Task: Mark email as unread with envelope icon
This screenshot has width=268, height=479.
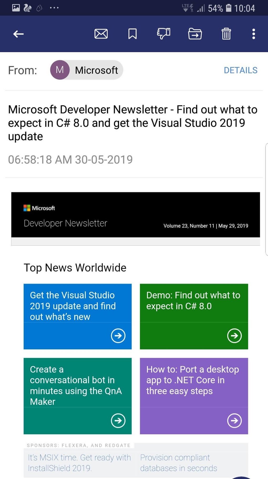Action: tap(101, 34)
